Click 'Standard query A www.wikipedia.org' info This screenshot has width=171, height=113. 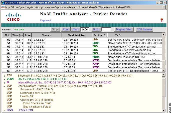tap(129, 50)
